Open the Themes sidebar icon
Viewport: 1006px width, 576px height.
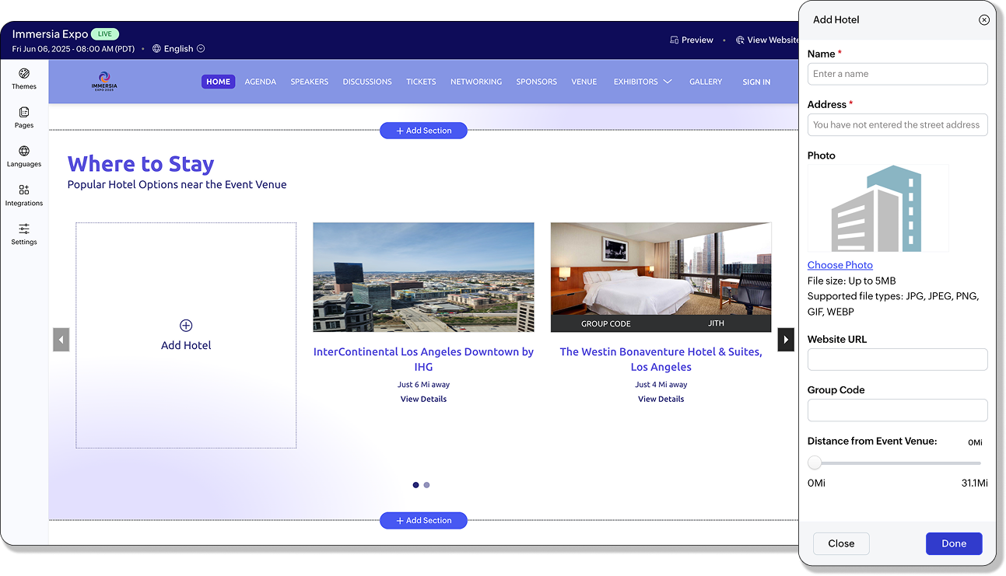24,74
